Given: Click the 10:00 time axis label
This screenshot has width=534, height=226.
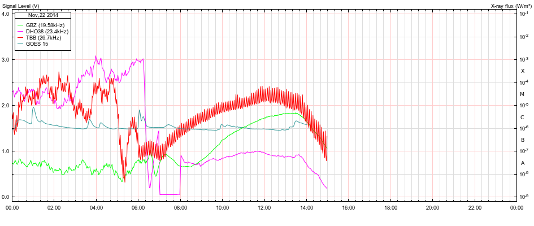Looking at the screenshot, I should [x=223, y=207].
